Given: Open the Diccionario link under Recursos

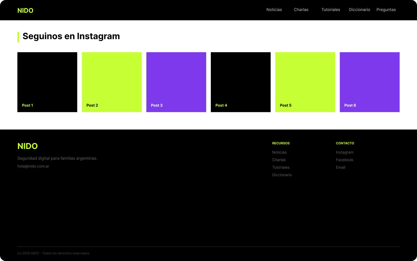Looking at the screenshot, I should pyautogui.click(x=282, y=175).
